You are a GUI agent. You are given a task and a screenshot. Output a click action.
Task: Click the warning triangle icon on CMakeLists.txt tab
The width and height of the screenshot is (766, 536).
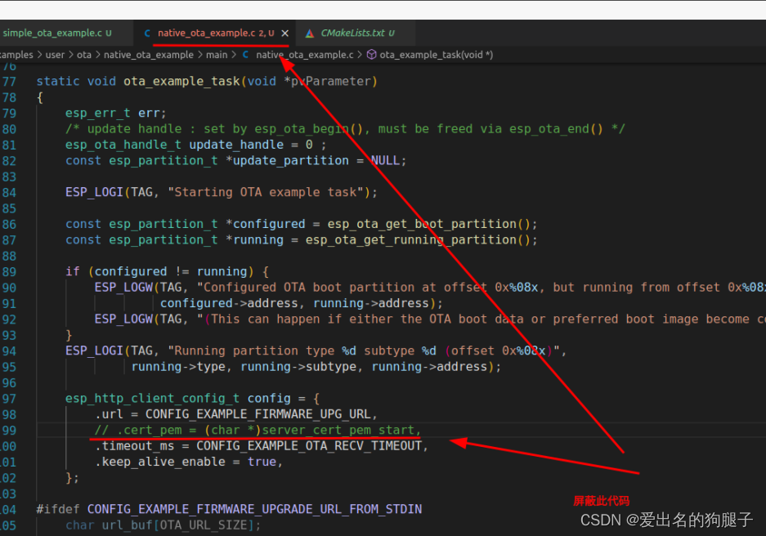(310, 32)
